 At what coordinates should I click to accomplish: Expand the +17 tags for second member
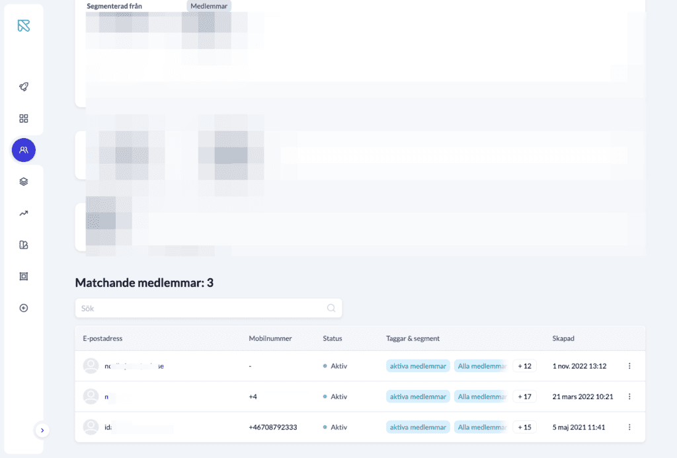(524, 397)
